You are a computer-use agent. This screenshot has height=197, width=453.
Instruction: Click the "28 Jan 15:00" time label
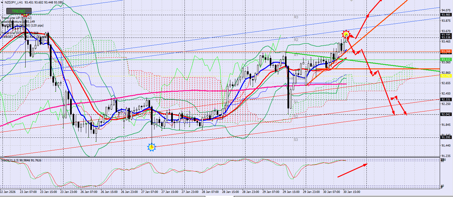231,192
